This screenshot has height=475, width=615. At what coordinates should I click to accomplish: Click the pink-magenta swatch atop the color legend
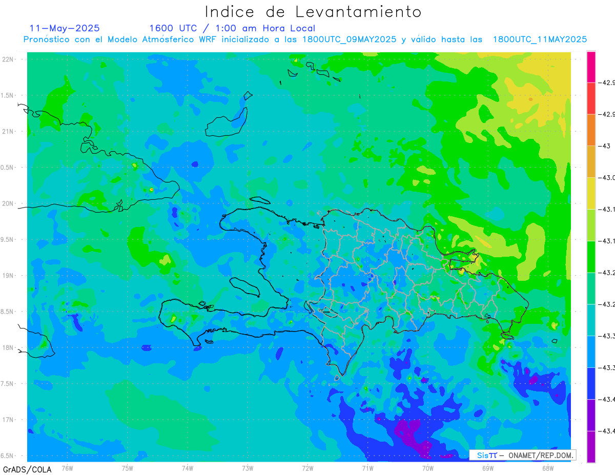point(591,67)
